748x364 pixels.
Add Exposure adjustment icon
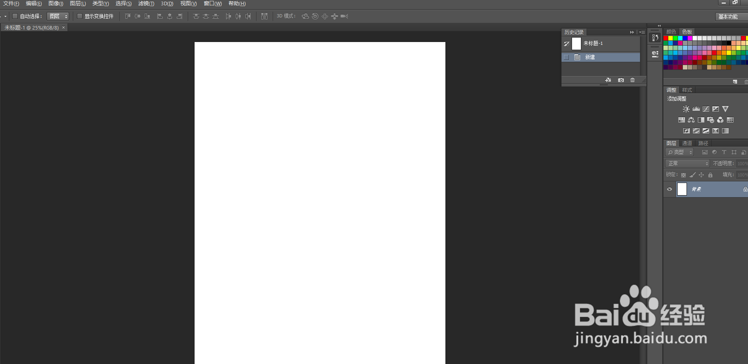pyautogui.click(x=716, y=109)
